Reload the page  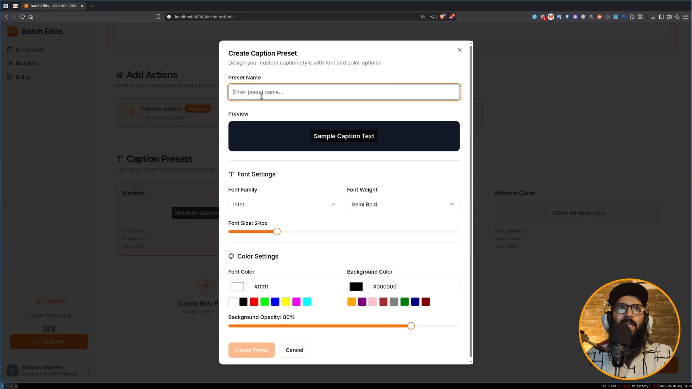click(23, 17)
